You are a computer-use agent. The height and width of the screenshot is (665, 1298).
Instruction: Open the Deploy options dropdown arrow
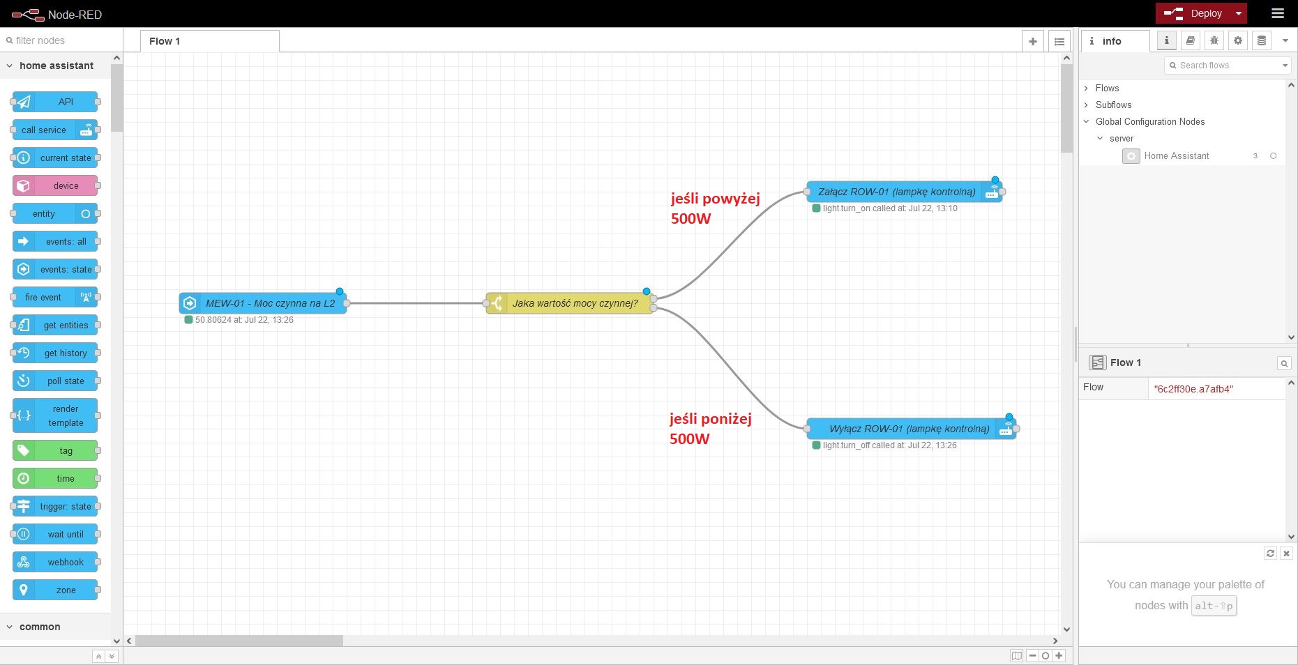pos(1238,13)
